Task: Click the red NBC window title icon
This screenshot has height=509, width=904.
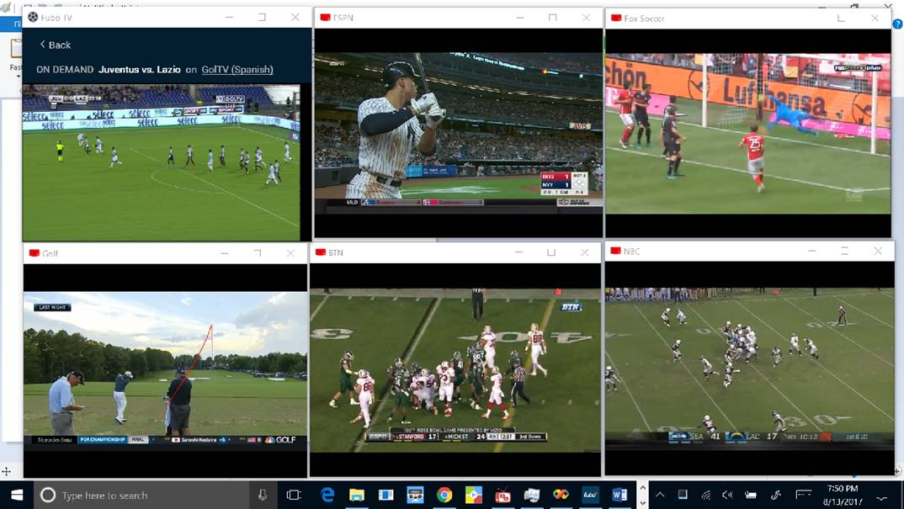Action: [x=615, y=251]
